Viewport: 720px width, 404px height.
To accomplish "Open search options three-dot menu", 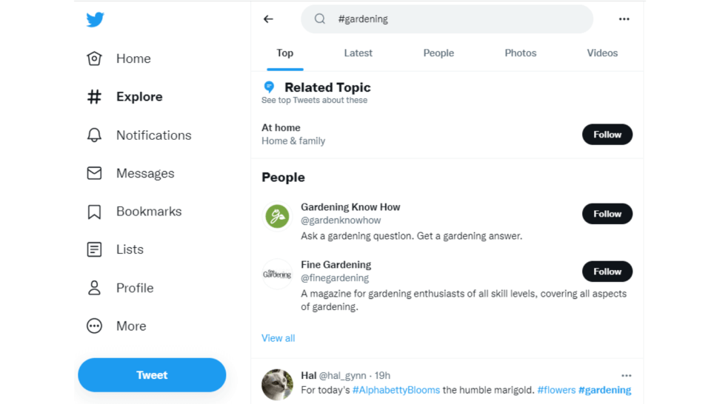I will click(624, 18).
